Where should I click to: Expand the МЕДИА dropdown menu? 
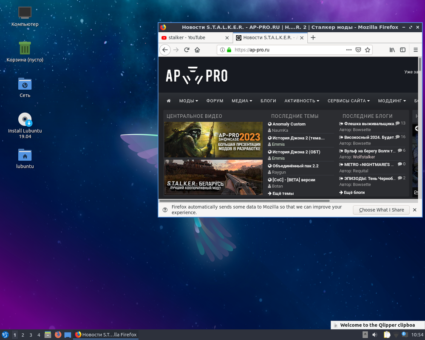coord(242,101)
